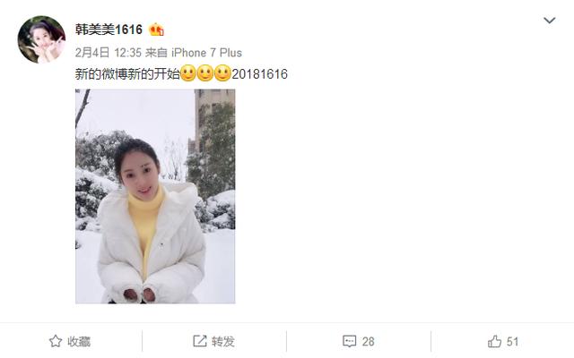Enlarge the snow photo in the post
The width and height of the screenshot is (574, 358).
155,196
